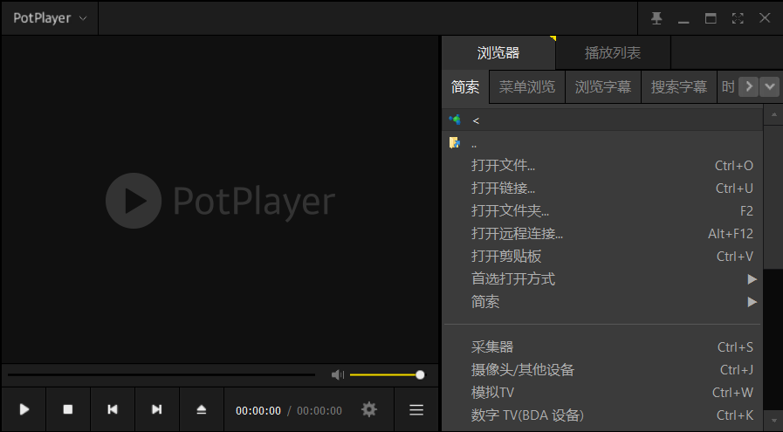Screen dimensions: 783x432
Task: Adjust the yellow volume slider
Action: 385,374
